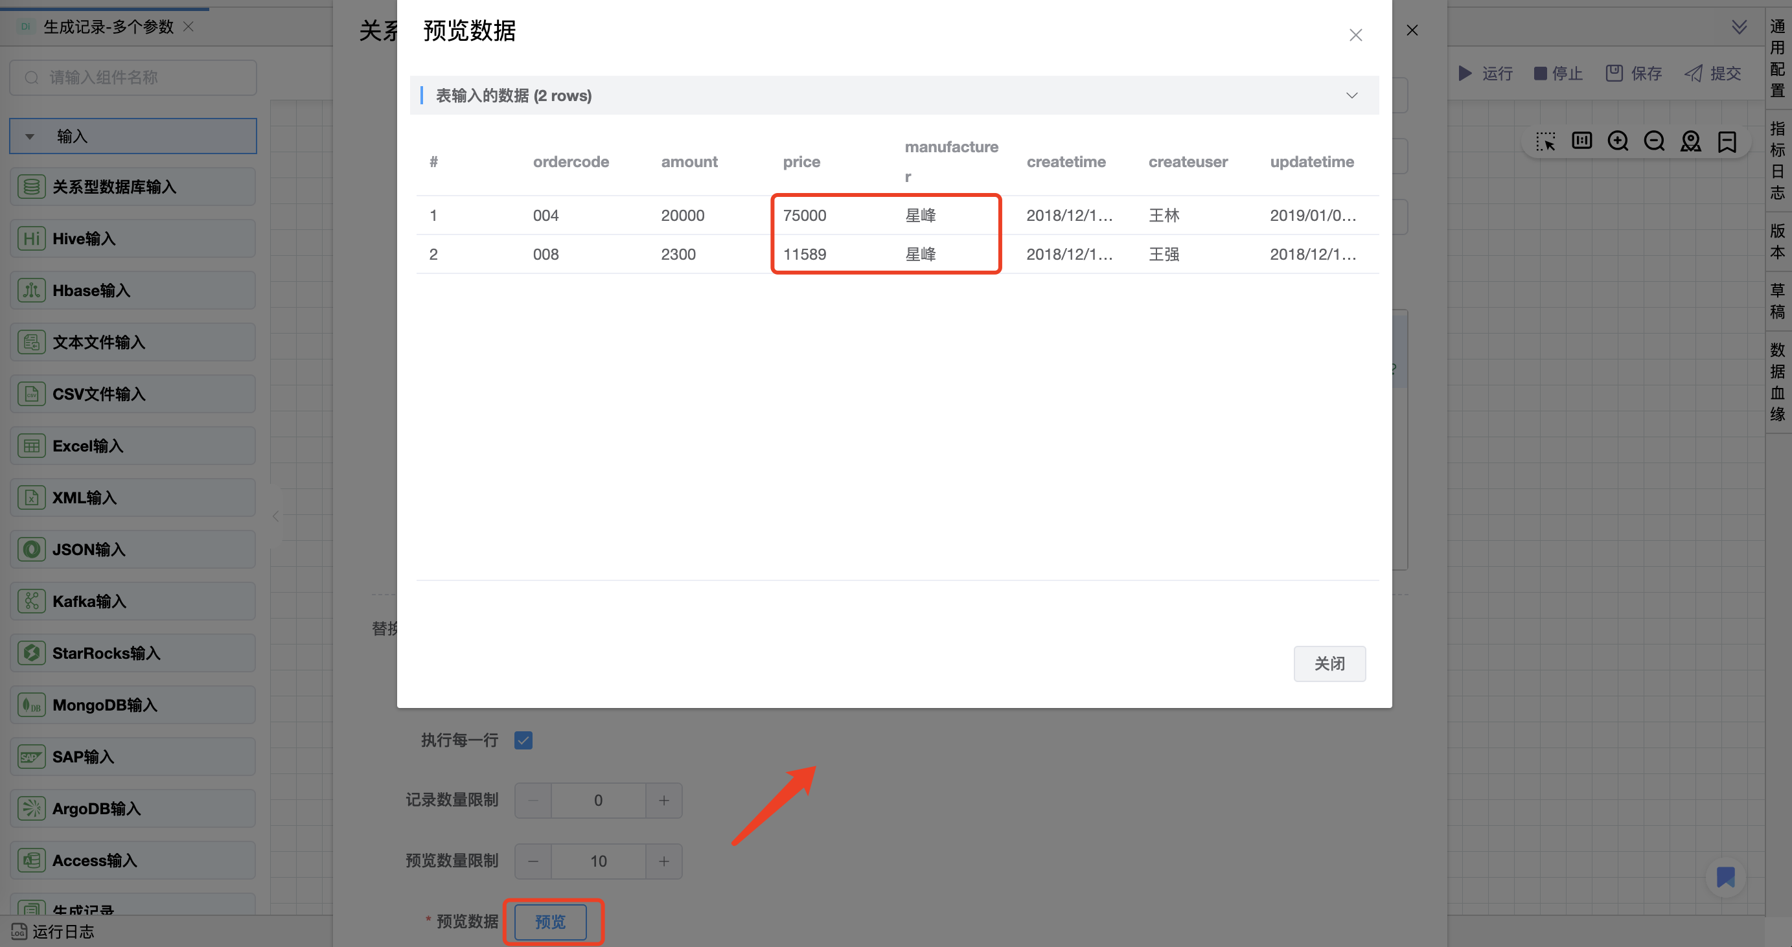This screenshot has height=947, width=1792.
Task: Click the zoom-in magnifier icon on canvas toolbar
Action: click(1617, 141)
